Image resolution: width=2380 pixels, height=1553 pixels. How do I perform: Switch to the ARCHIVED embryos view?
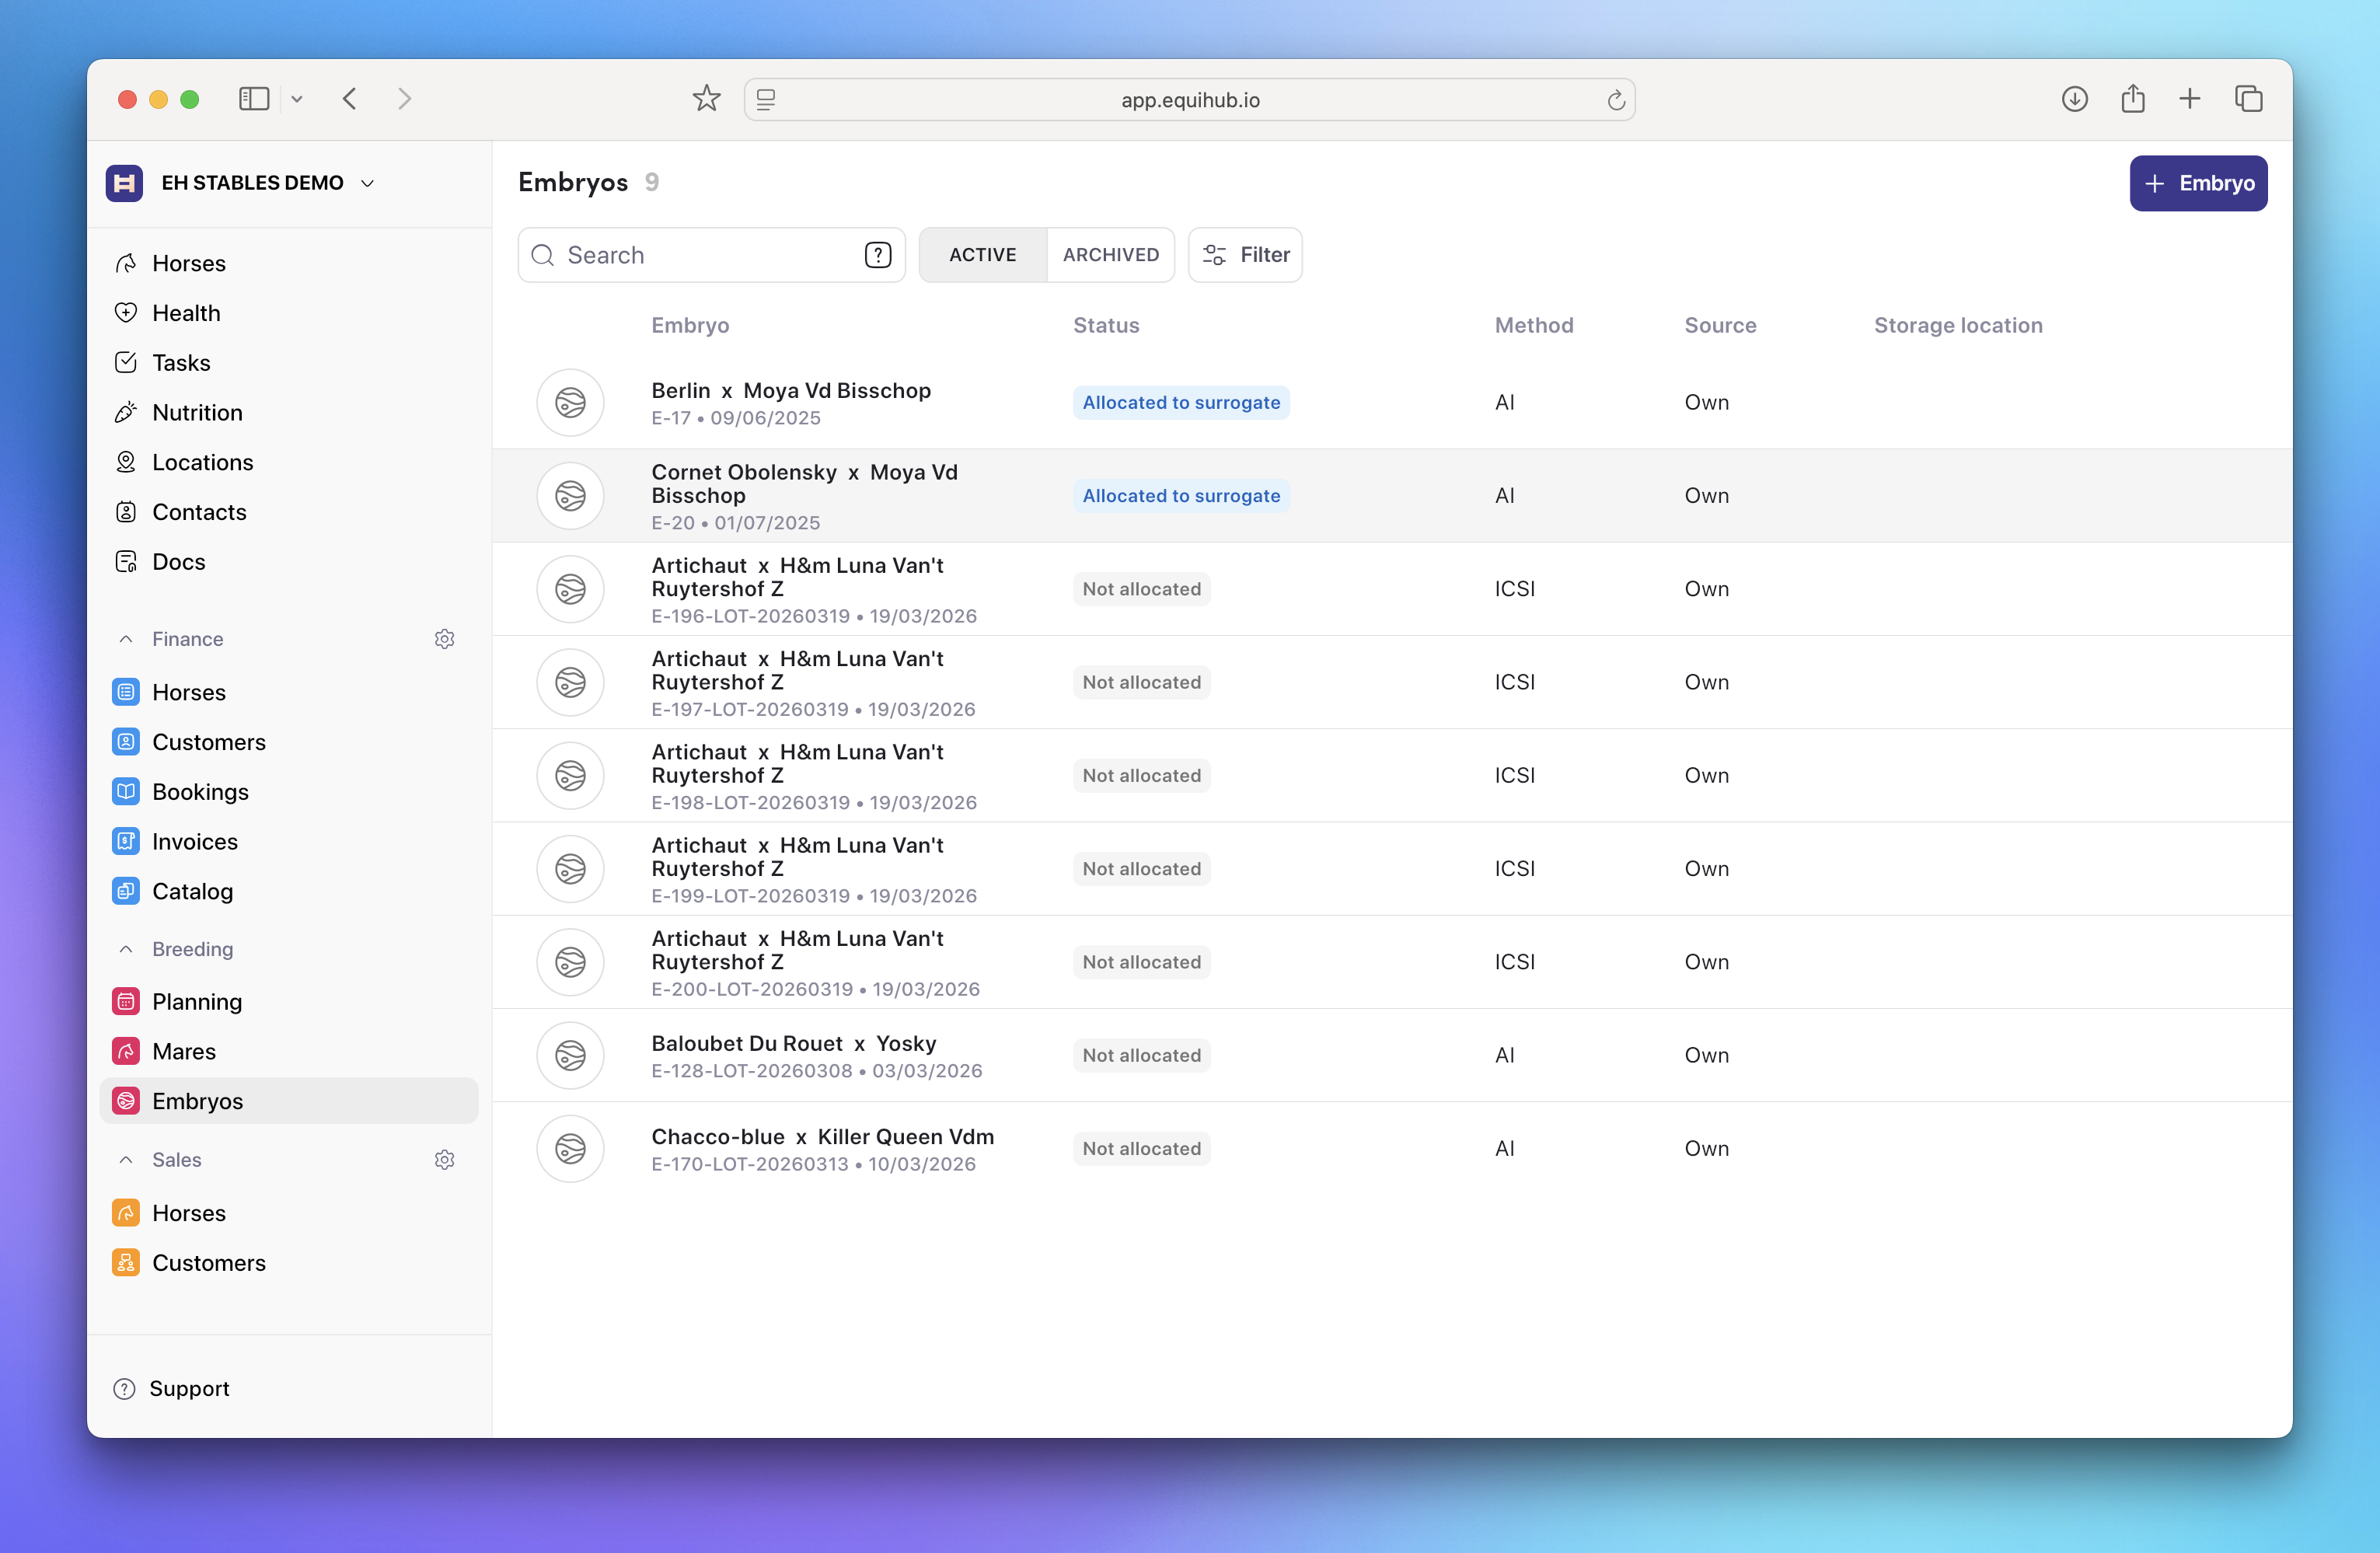1110,255
